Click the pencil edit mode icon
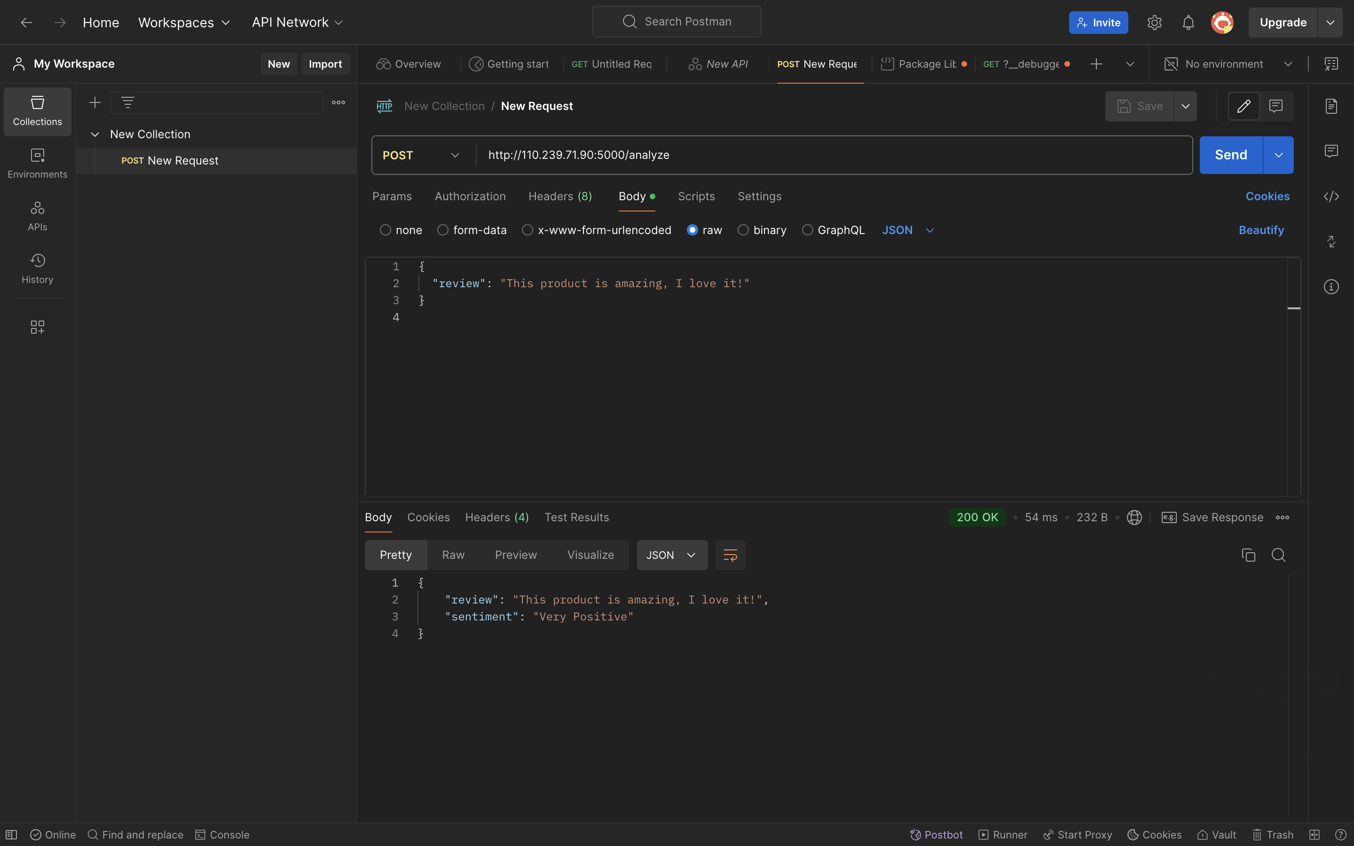 click(x=1243, y=106)
